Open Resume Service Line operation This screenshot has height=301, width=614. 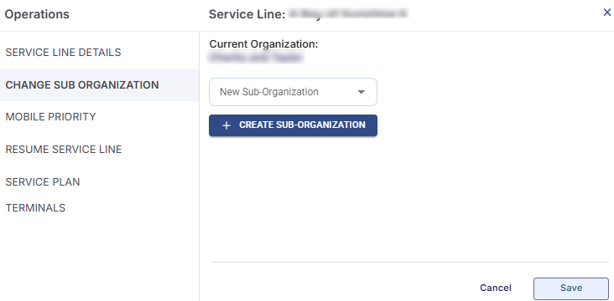[64, 149]
